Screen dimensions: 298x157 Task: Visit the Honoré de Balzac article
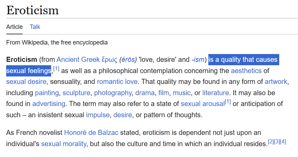(x=91, y=133)
